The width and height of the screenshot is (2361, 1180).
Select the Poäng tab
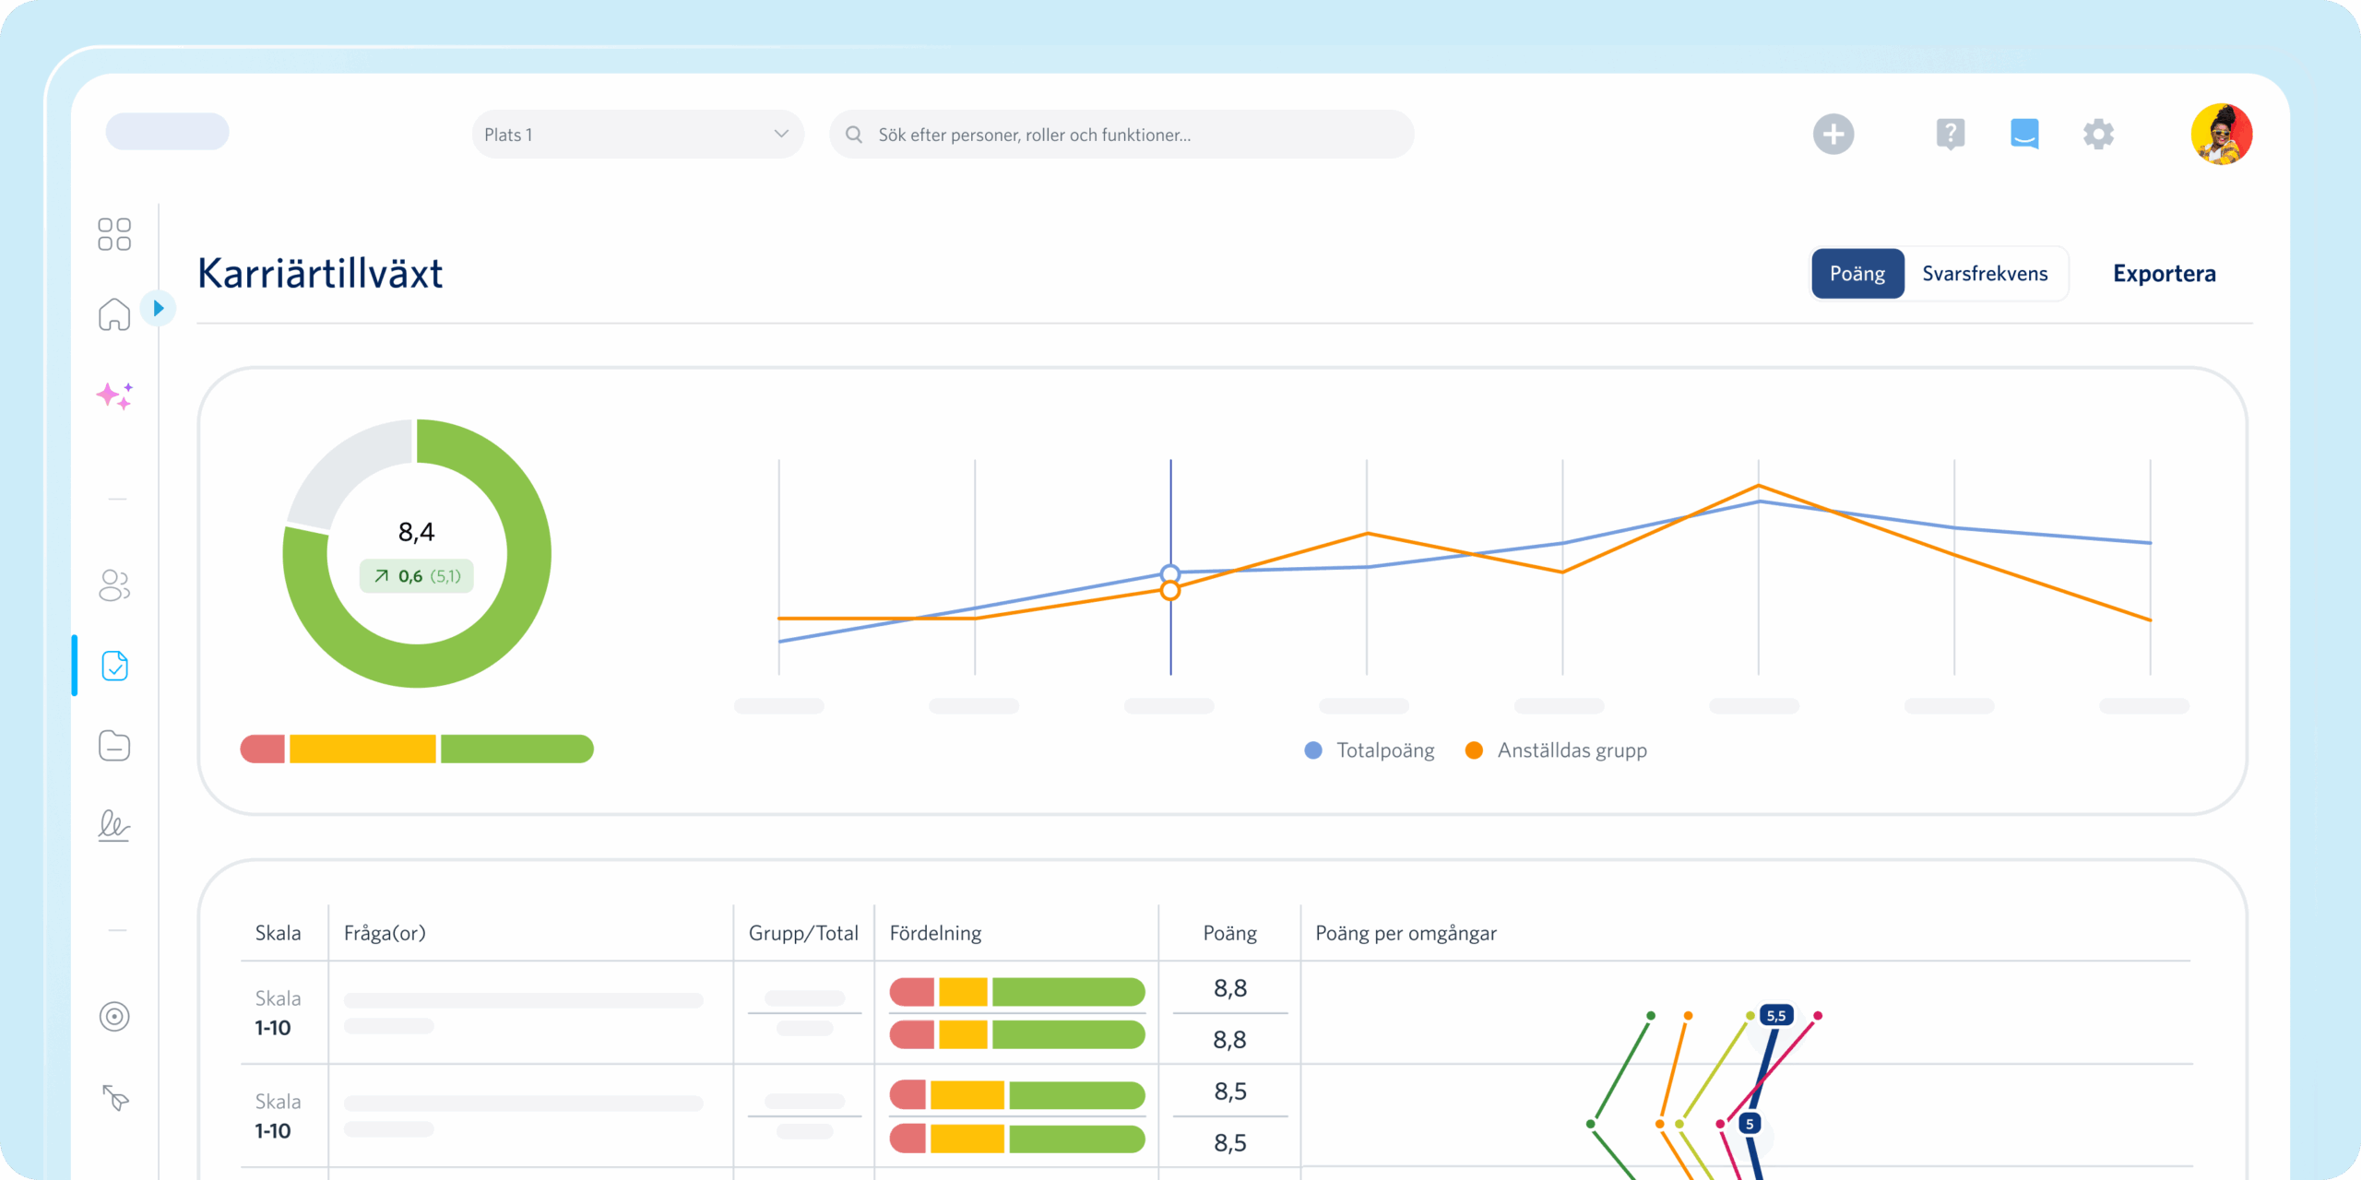pos(1857,274)
